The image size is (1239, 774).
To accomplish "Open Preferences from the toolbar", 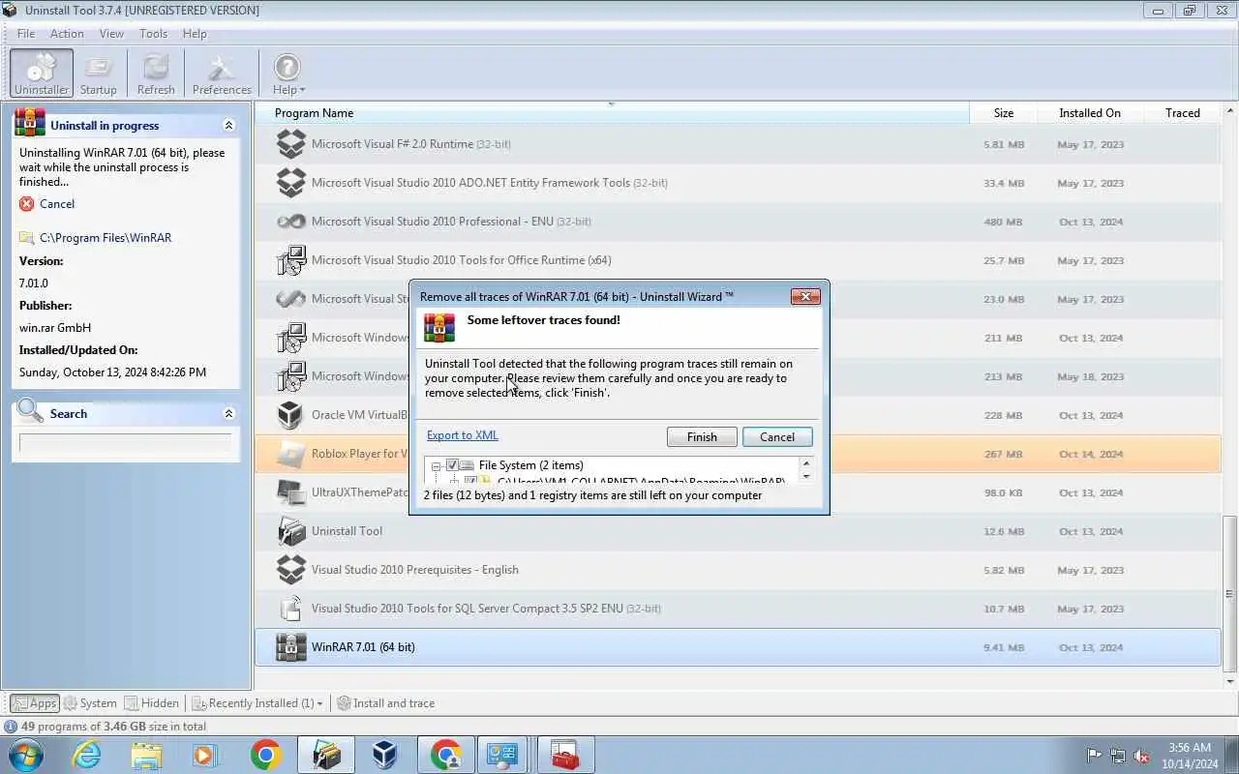I will click(x=222, y=74).
